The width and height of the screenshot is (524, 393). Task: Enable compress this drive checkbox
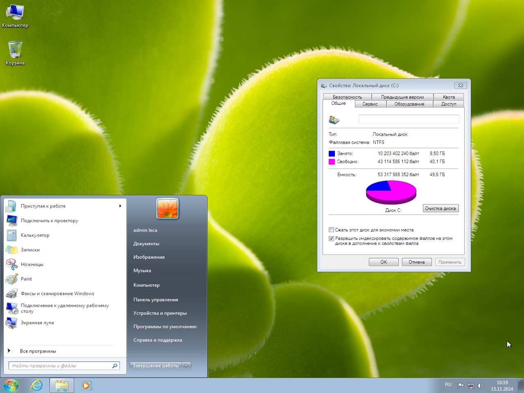pos(331,230)
